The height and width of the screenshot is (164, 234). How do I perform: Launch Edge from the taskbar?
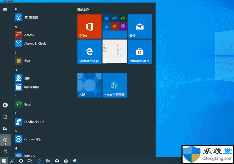[x=39, y=161]
